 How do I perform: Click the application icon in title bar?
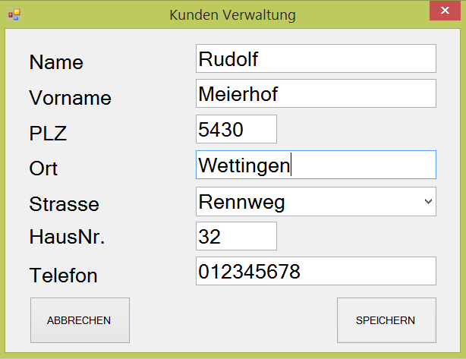tap(13, 14)
